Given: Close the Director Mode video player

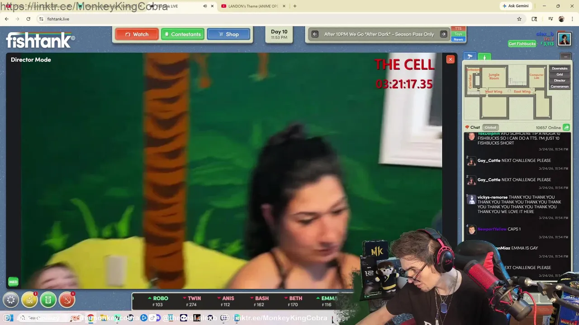Looking at the screenshot, I should [x=450, y=59].
